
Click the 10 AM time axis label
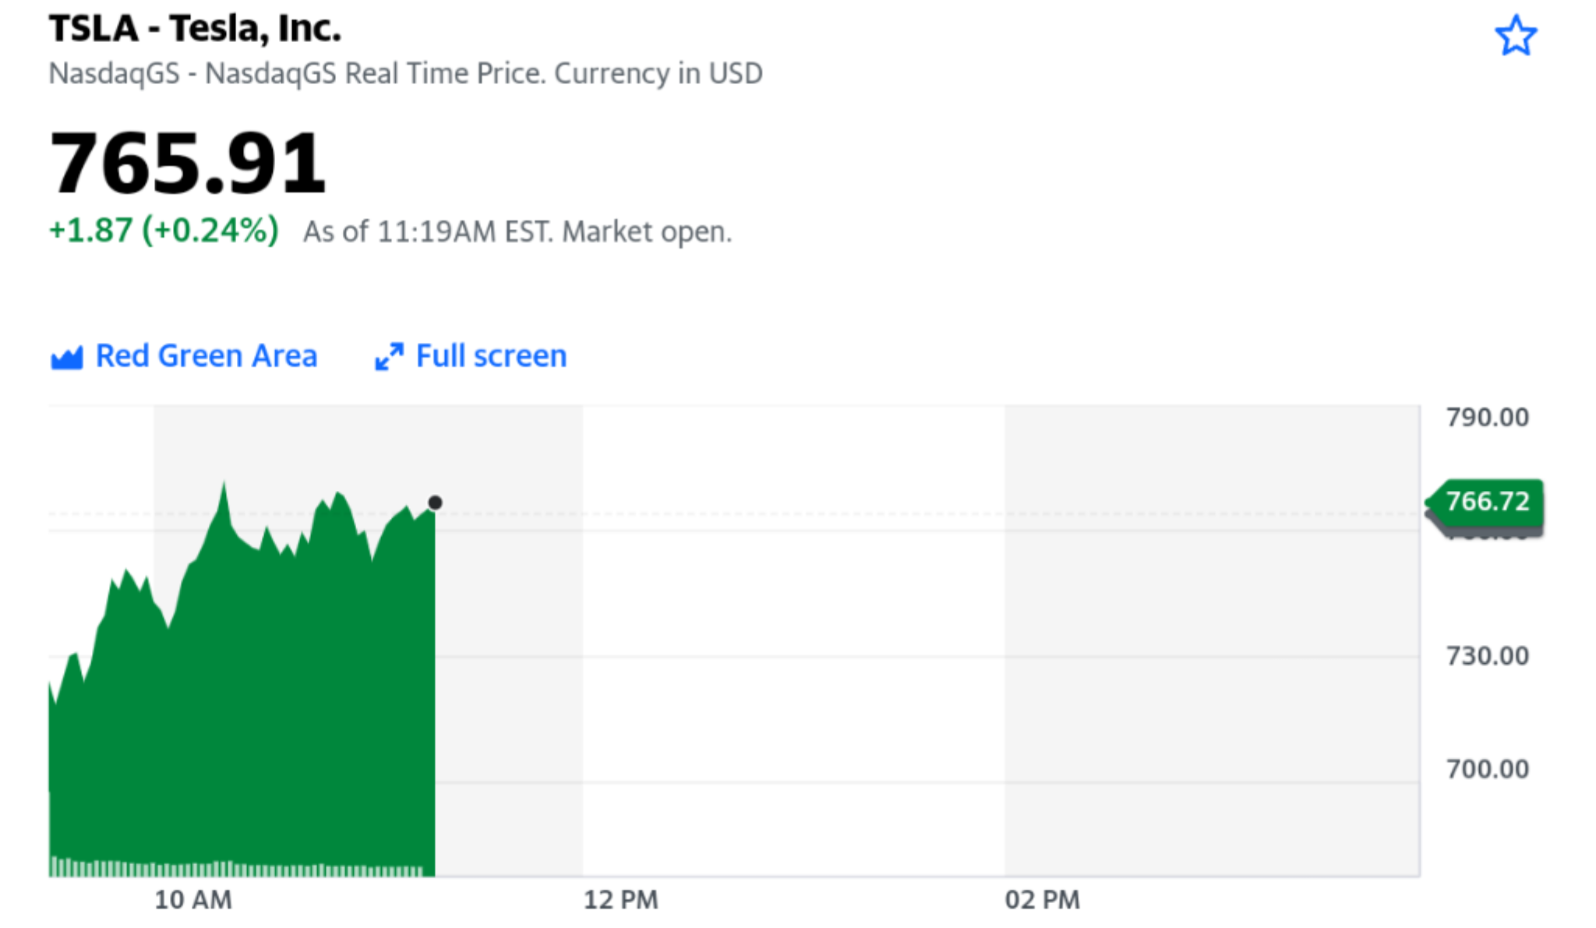click(192, 900)
